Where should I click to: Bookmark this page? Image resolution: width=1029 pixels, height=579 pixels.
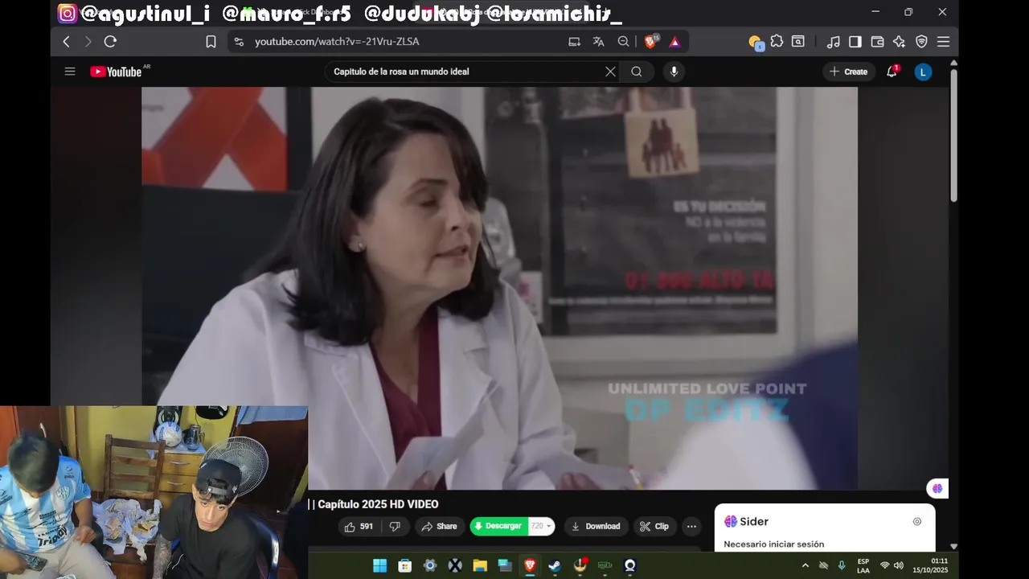pos(211,42)
